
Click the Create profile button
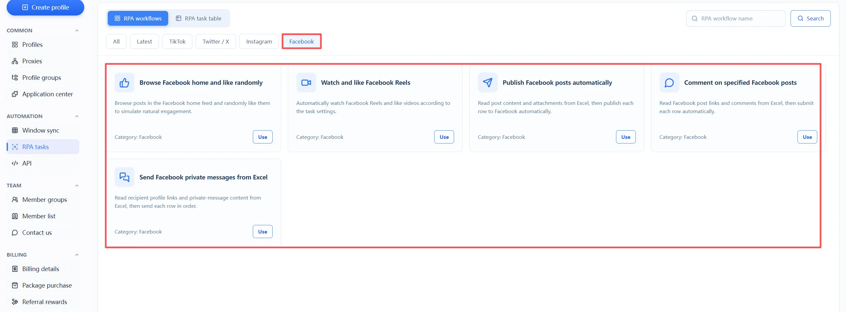pyautogui.click(x=45, y=7)
